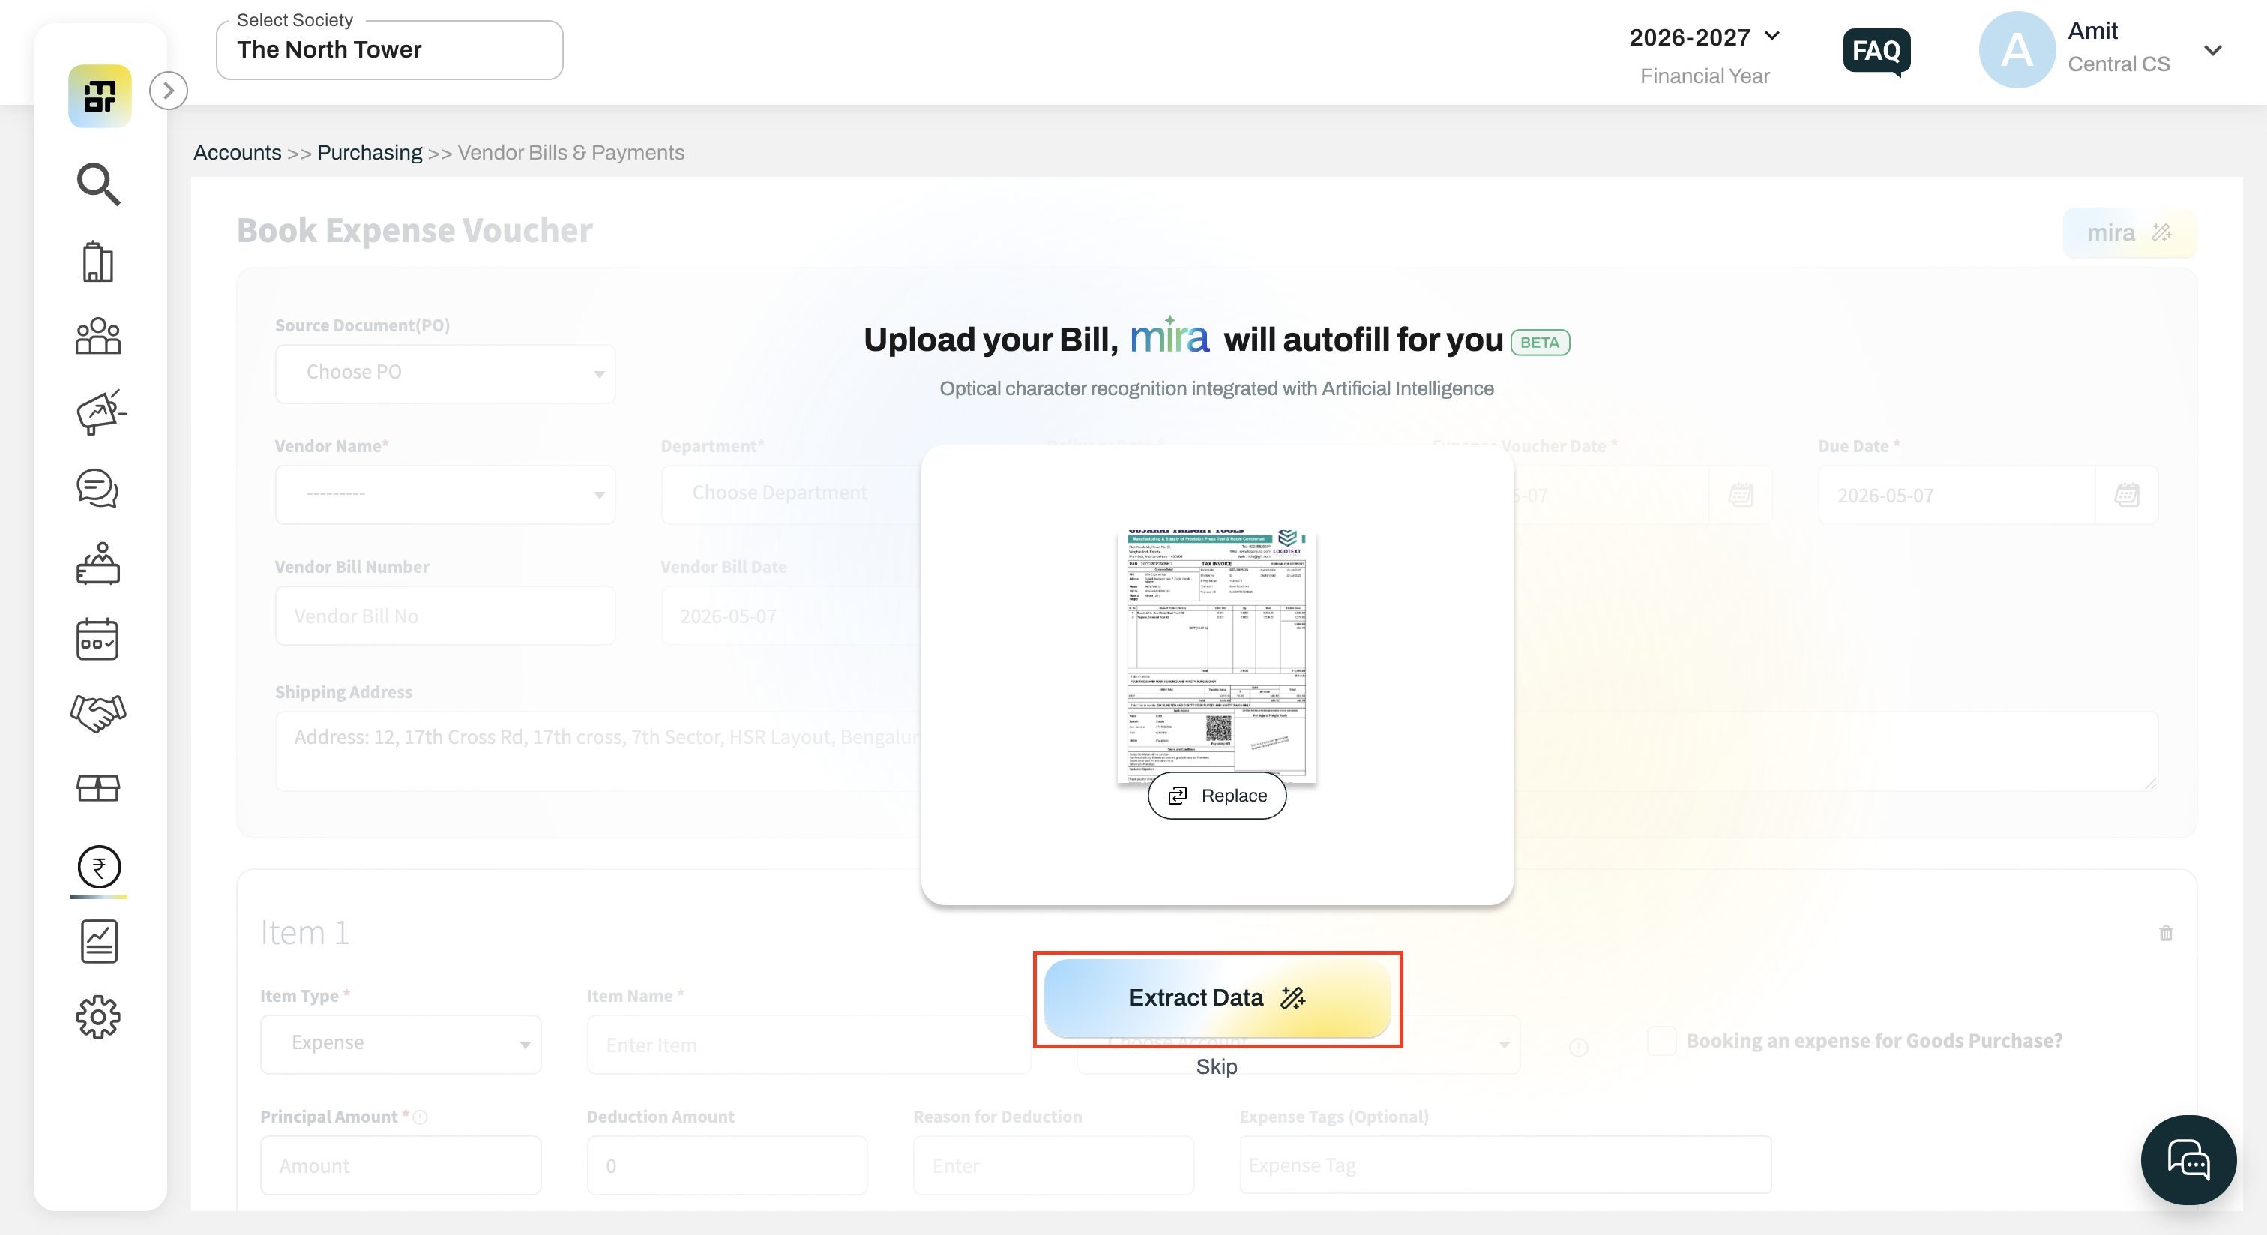Click the Vendor Bill No field
This screenshot has height=1235, width=2267.
click(445, 616)
